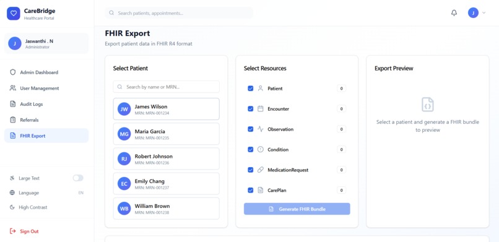The image size is (499, 242).
Task: Click the User Management people icon
Action: (x=13, y=88)
